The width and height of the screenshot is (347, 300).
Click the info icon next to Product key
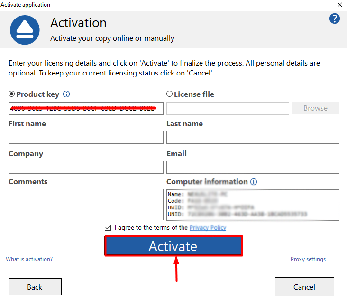pyautogui.click(x=66, y=94)
